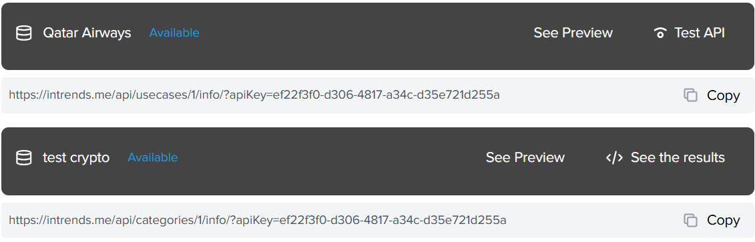Click See the results text
Viewport: 755px width, 242px height.
click(x=678, y=158)
